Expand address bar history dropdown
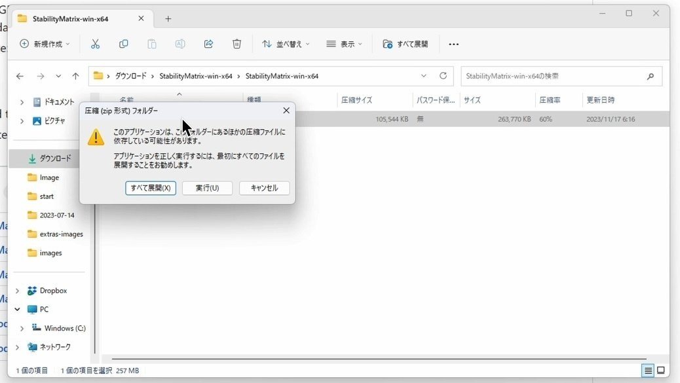680x383 pixels. tap(424, 76)
